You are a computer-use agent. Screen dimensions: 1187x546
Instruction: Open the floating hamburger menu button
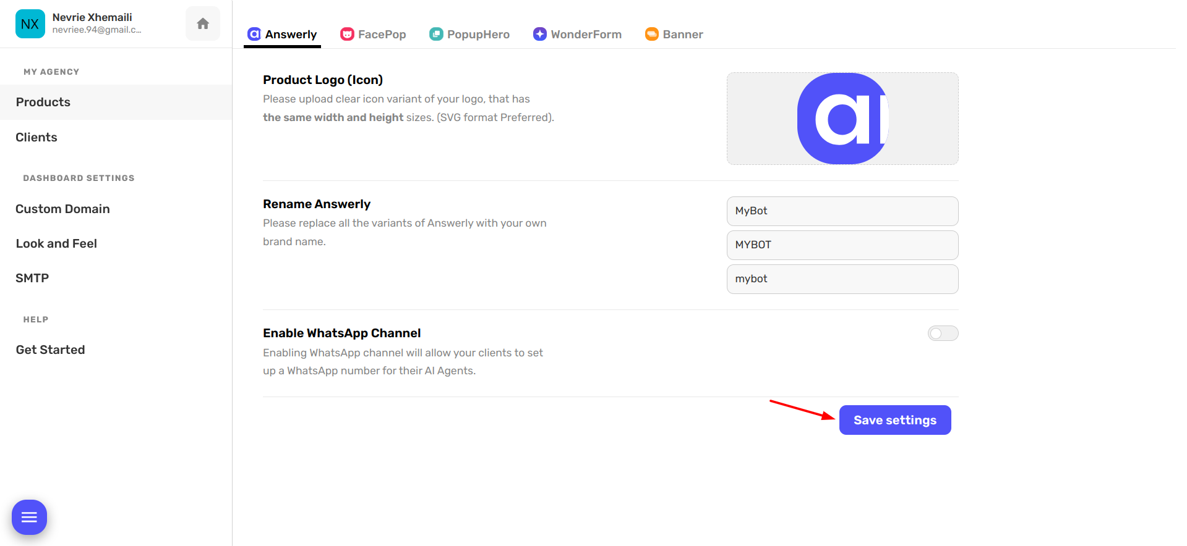(30, 517)
